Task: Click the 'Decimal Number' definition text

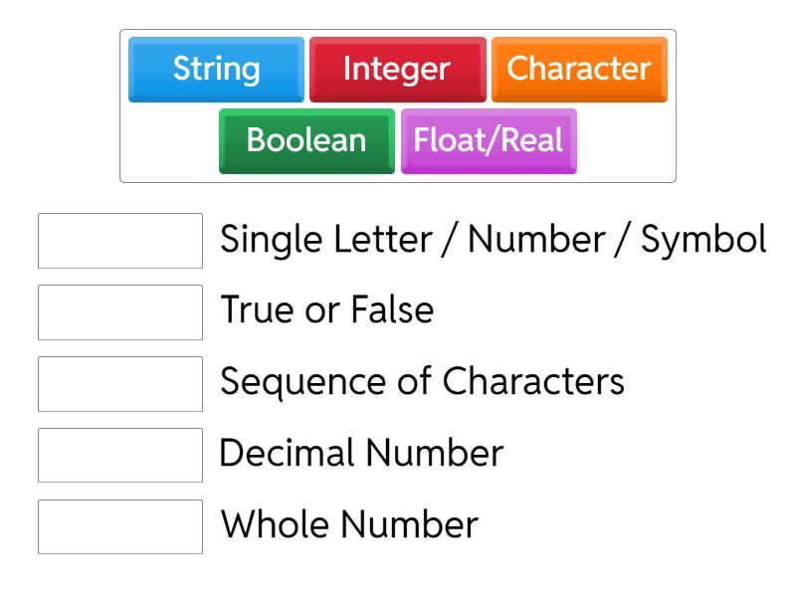Action: point(361,455)
